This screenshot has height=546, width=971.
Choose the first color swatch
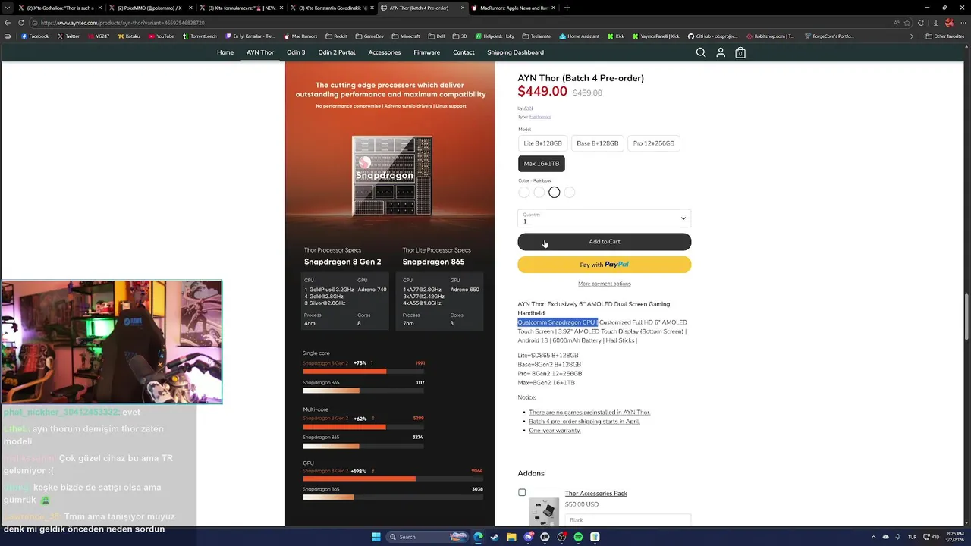pyautogui.click(x=524, y=193)
